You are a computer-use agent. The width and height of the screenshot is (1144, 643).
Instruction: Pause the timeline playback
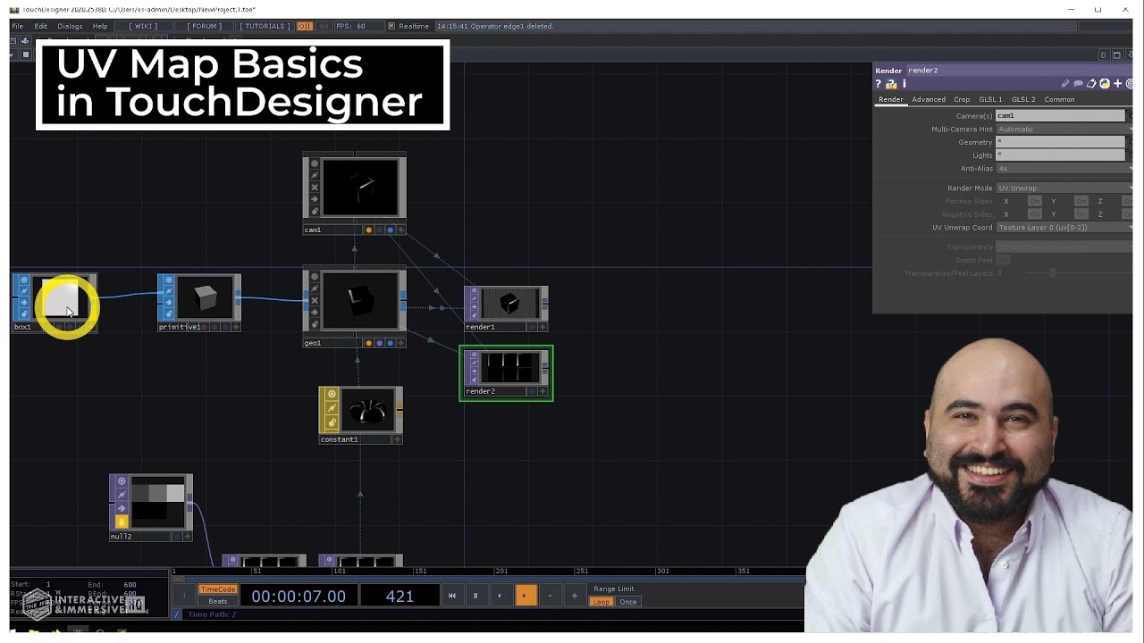tap(475, 596)
